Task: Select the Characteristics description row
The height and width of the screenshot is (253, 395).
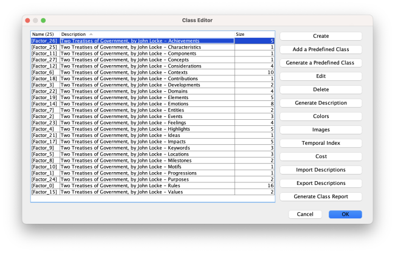Action: click(x=147, y=47)
